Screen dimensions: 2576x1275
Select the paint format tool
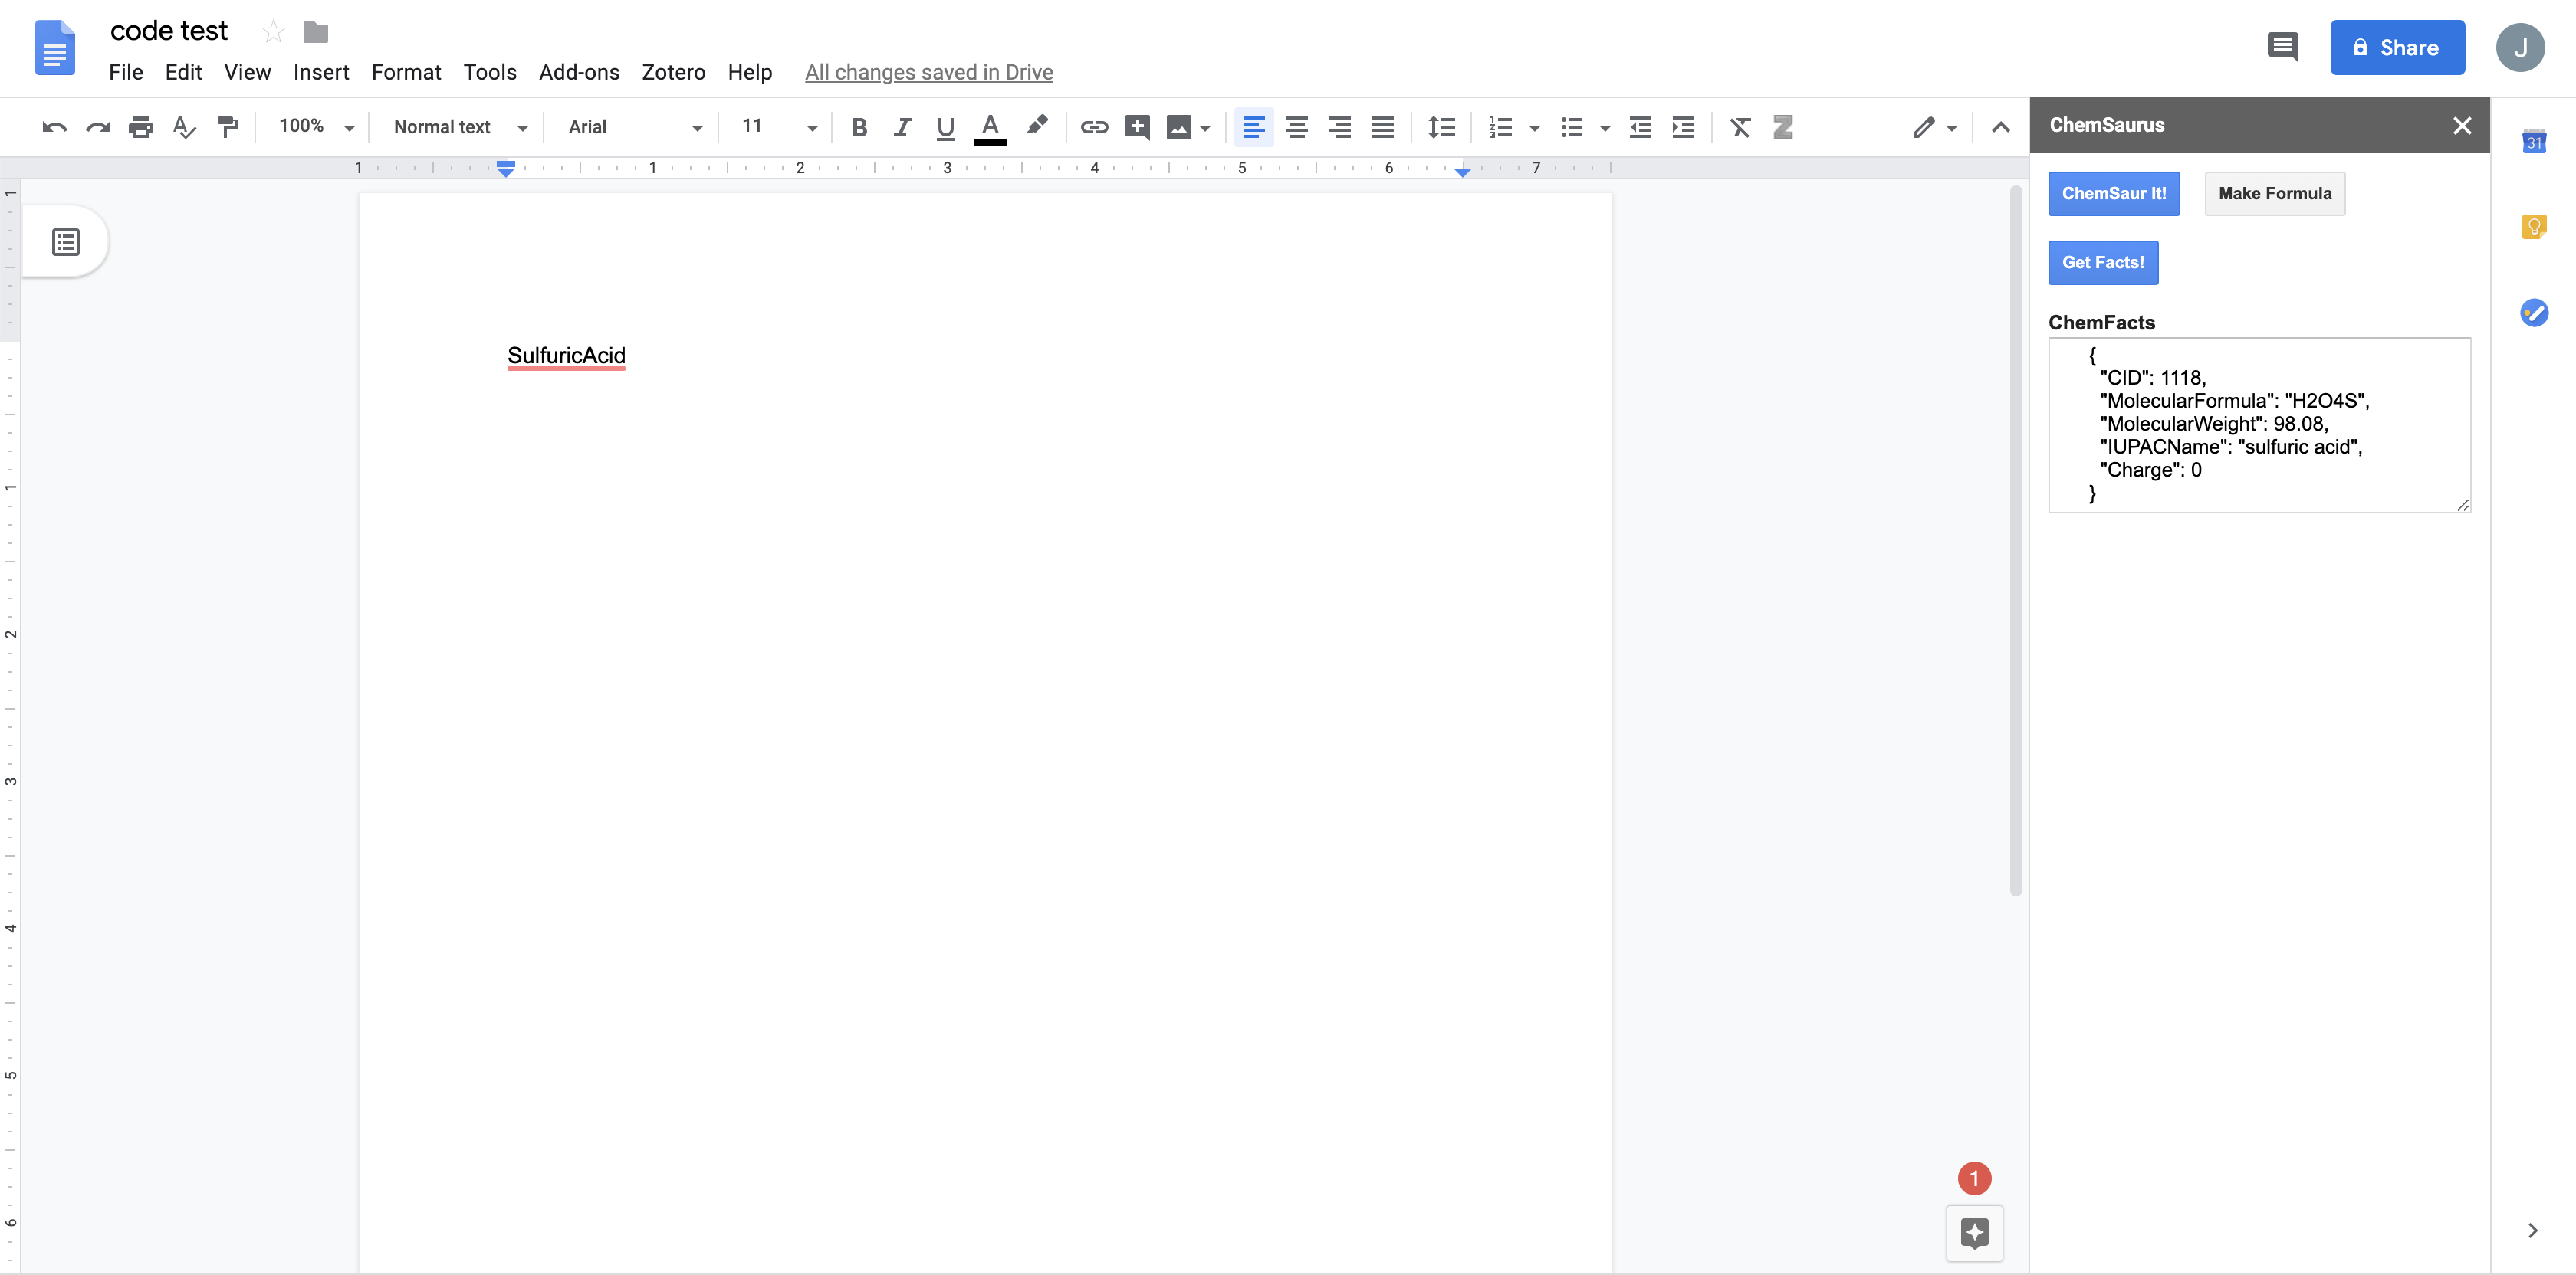(x=228, y=127)
